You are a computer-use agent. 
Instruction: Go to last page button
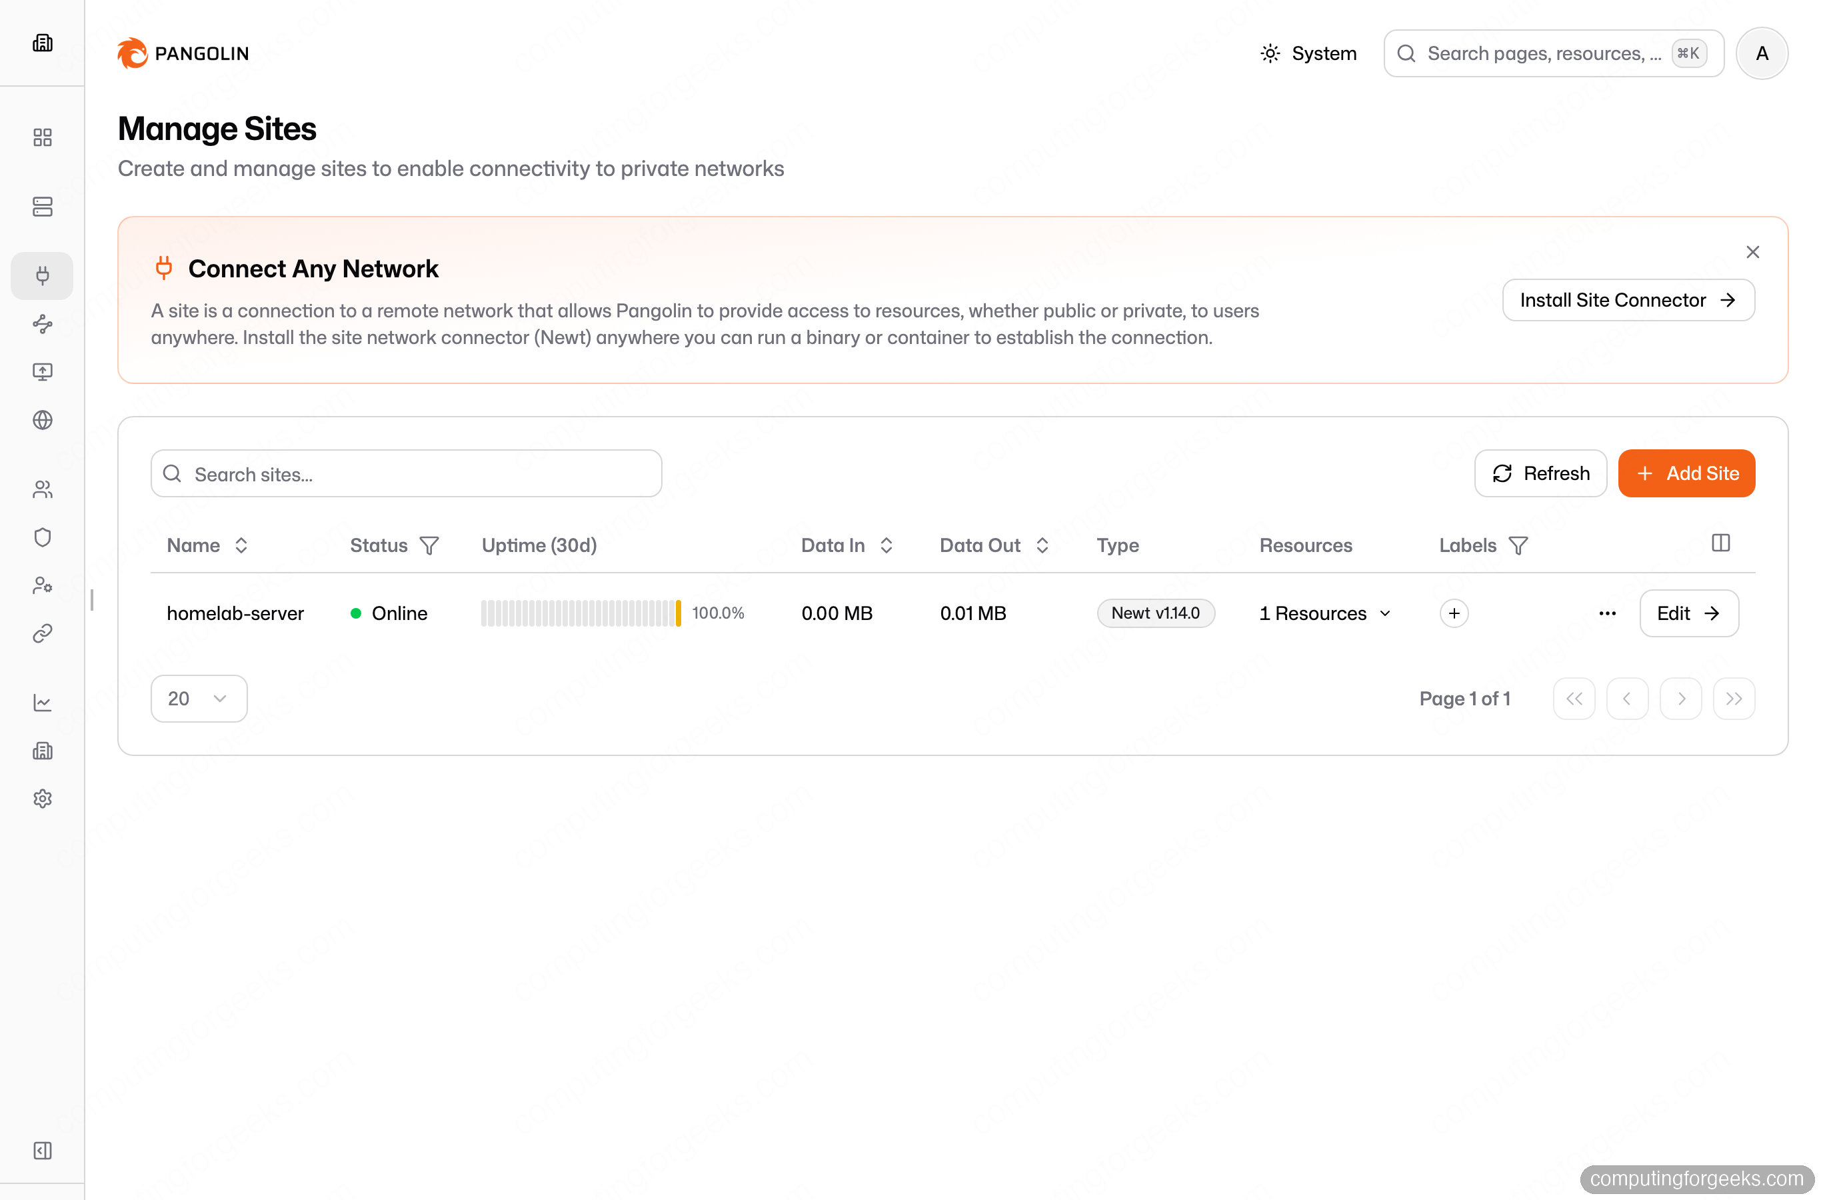[1733, 699]
